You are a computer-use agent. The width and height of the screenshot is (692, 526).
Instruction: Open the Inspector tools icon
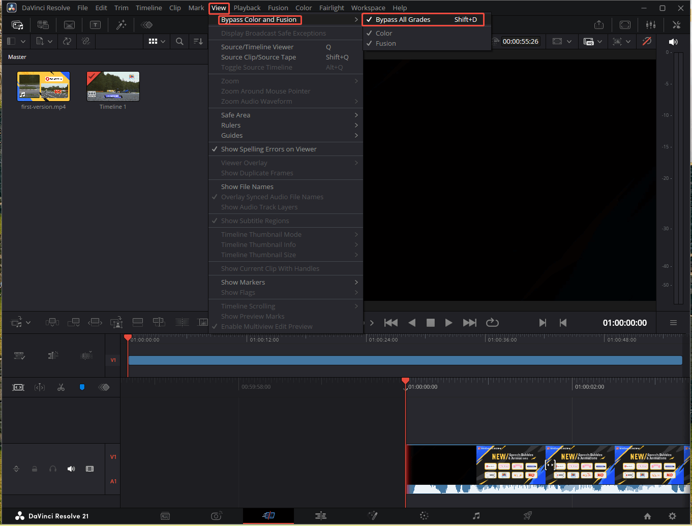(676, 25)
